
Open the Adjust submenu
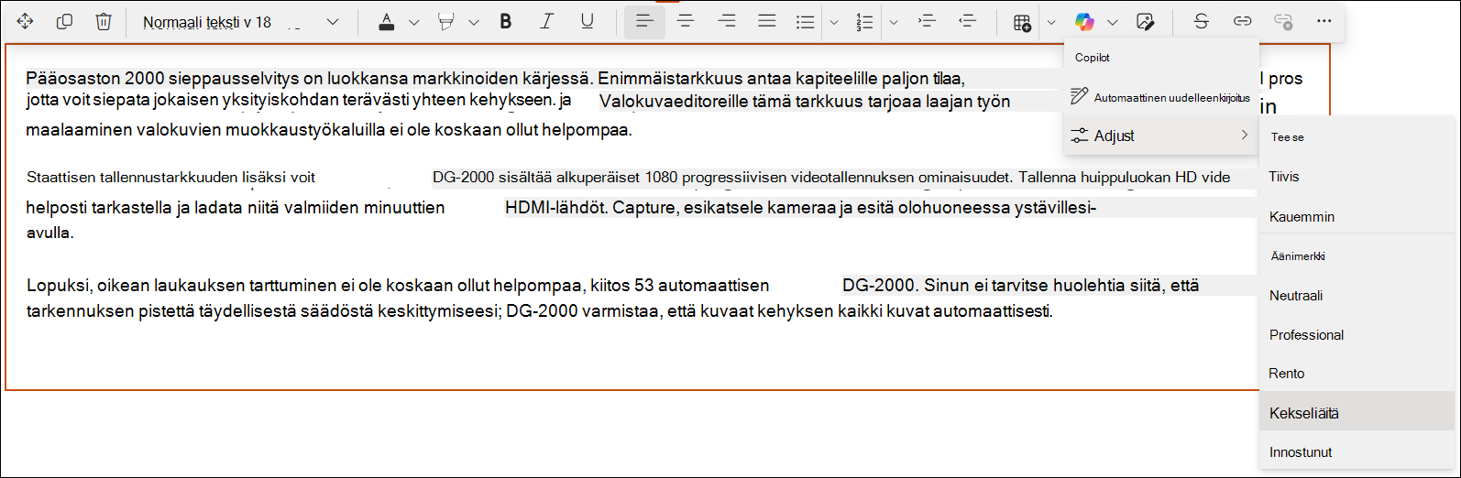pos(1161,136)
